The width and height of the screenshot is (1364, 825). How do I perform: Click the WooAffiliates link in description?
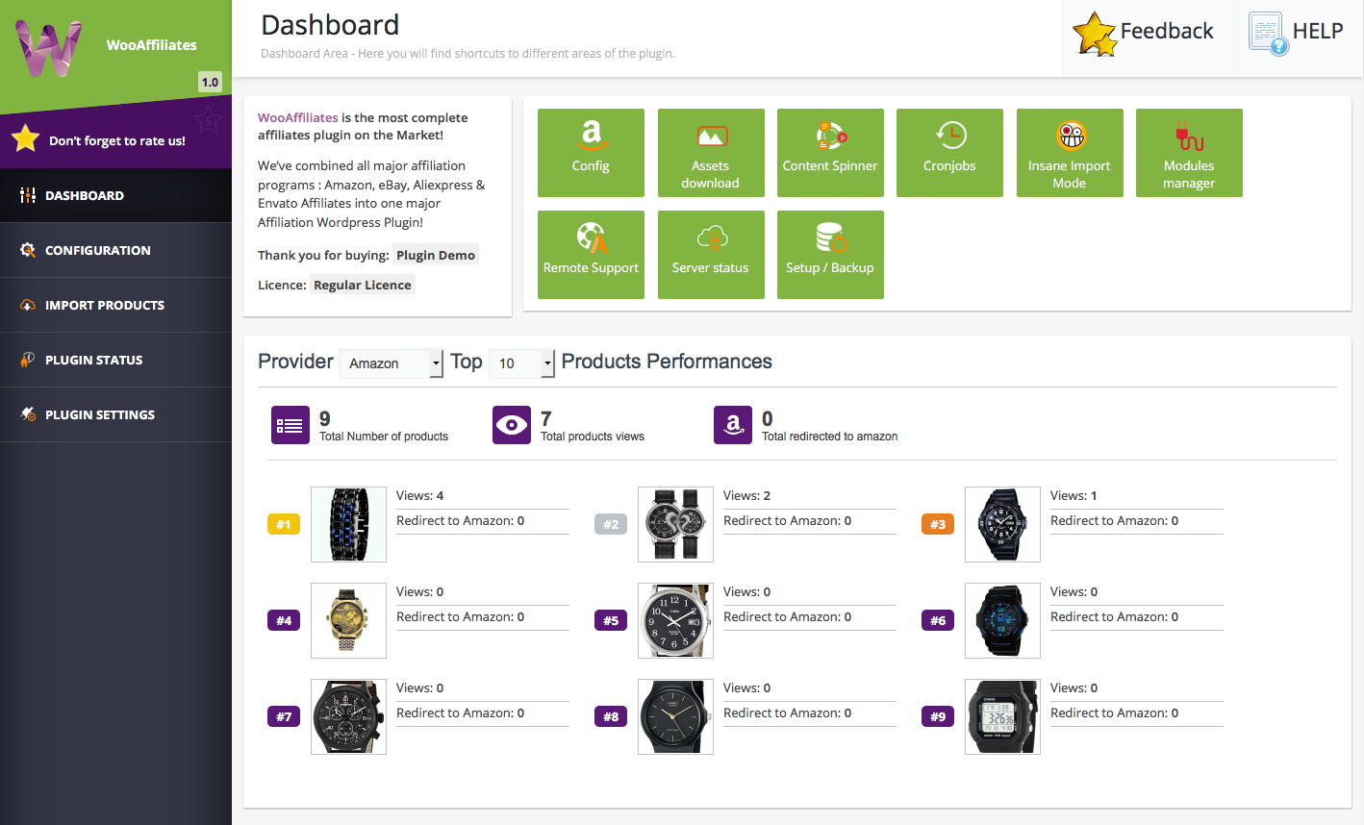[x=297, y=118]
